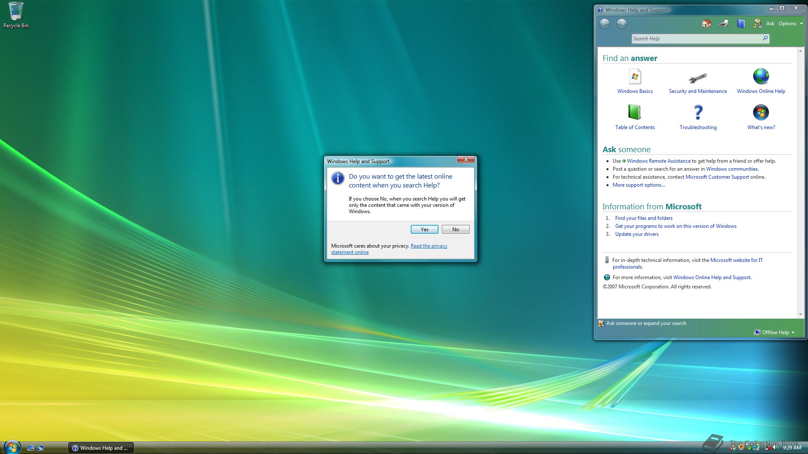Click the volume speaker tray icon
808x454 pixels.
776,448
